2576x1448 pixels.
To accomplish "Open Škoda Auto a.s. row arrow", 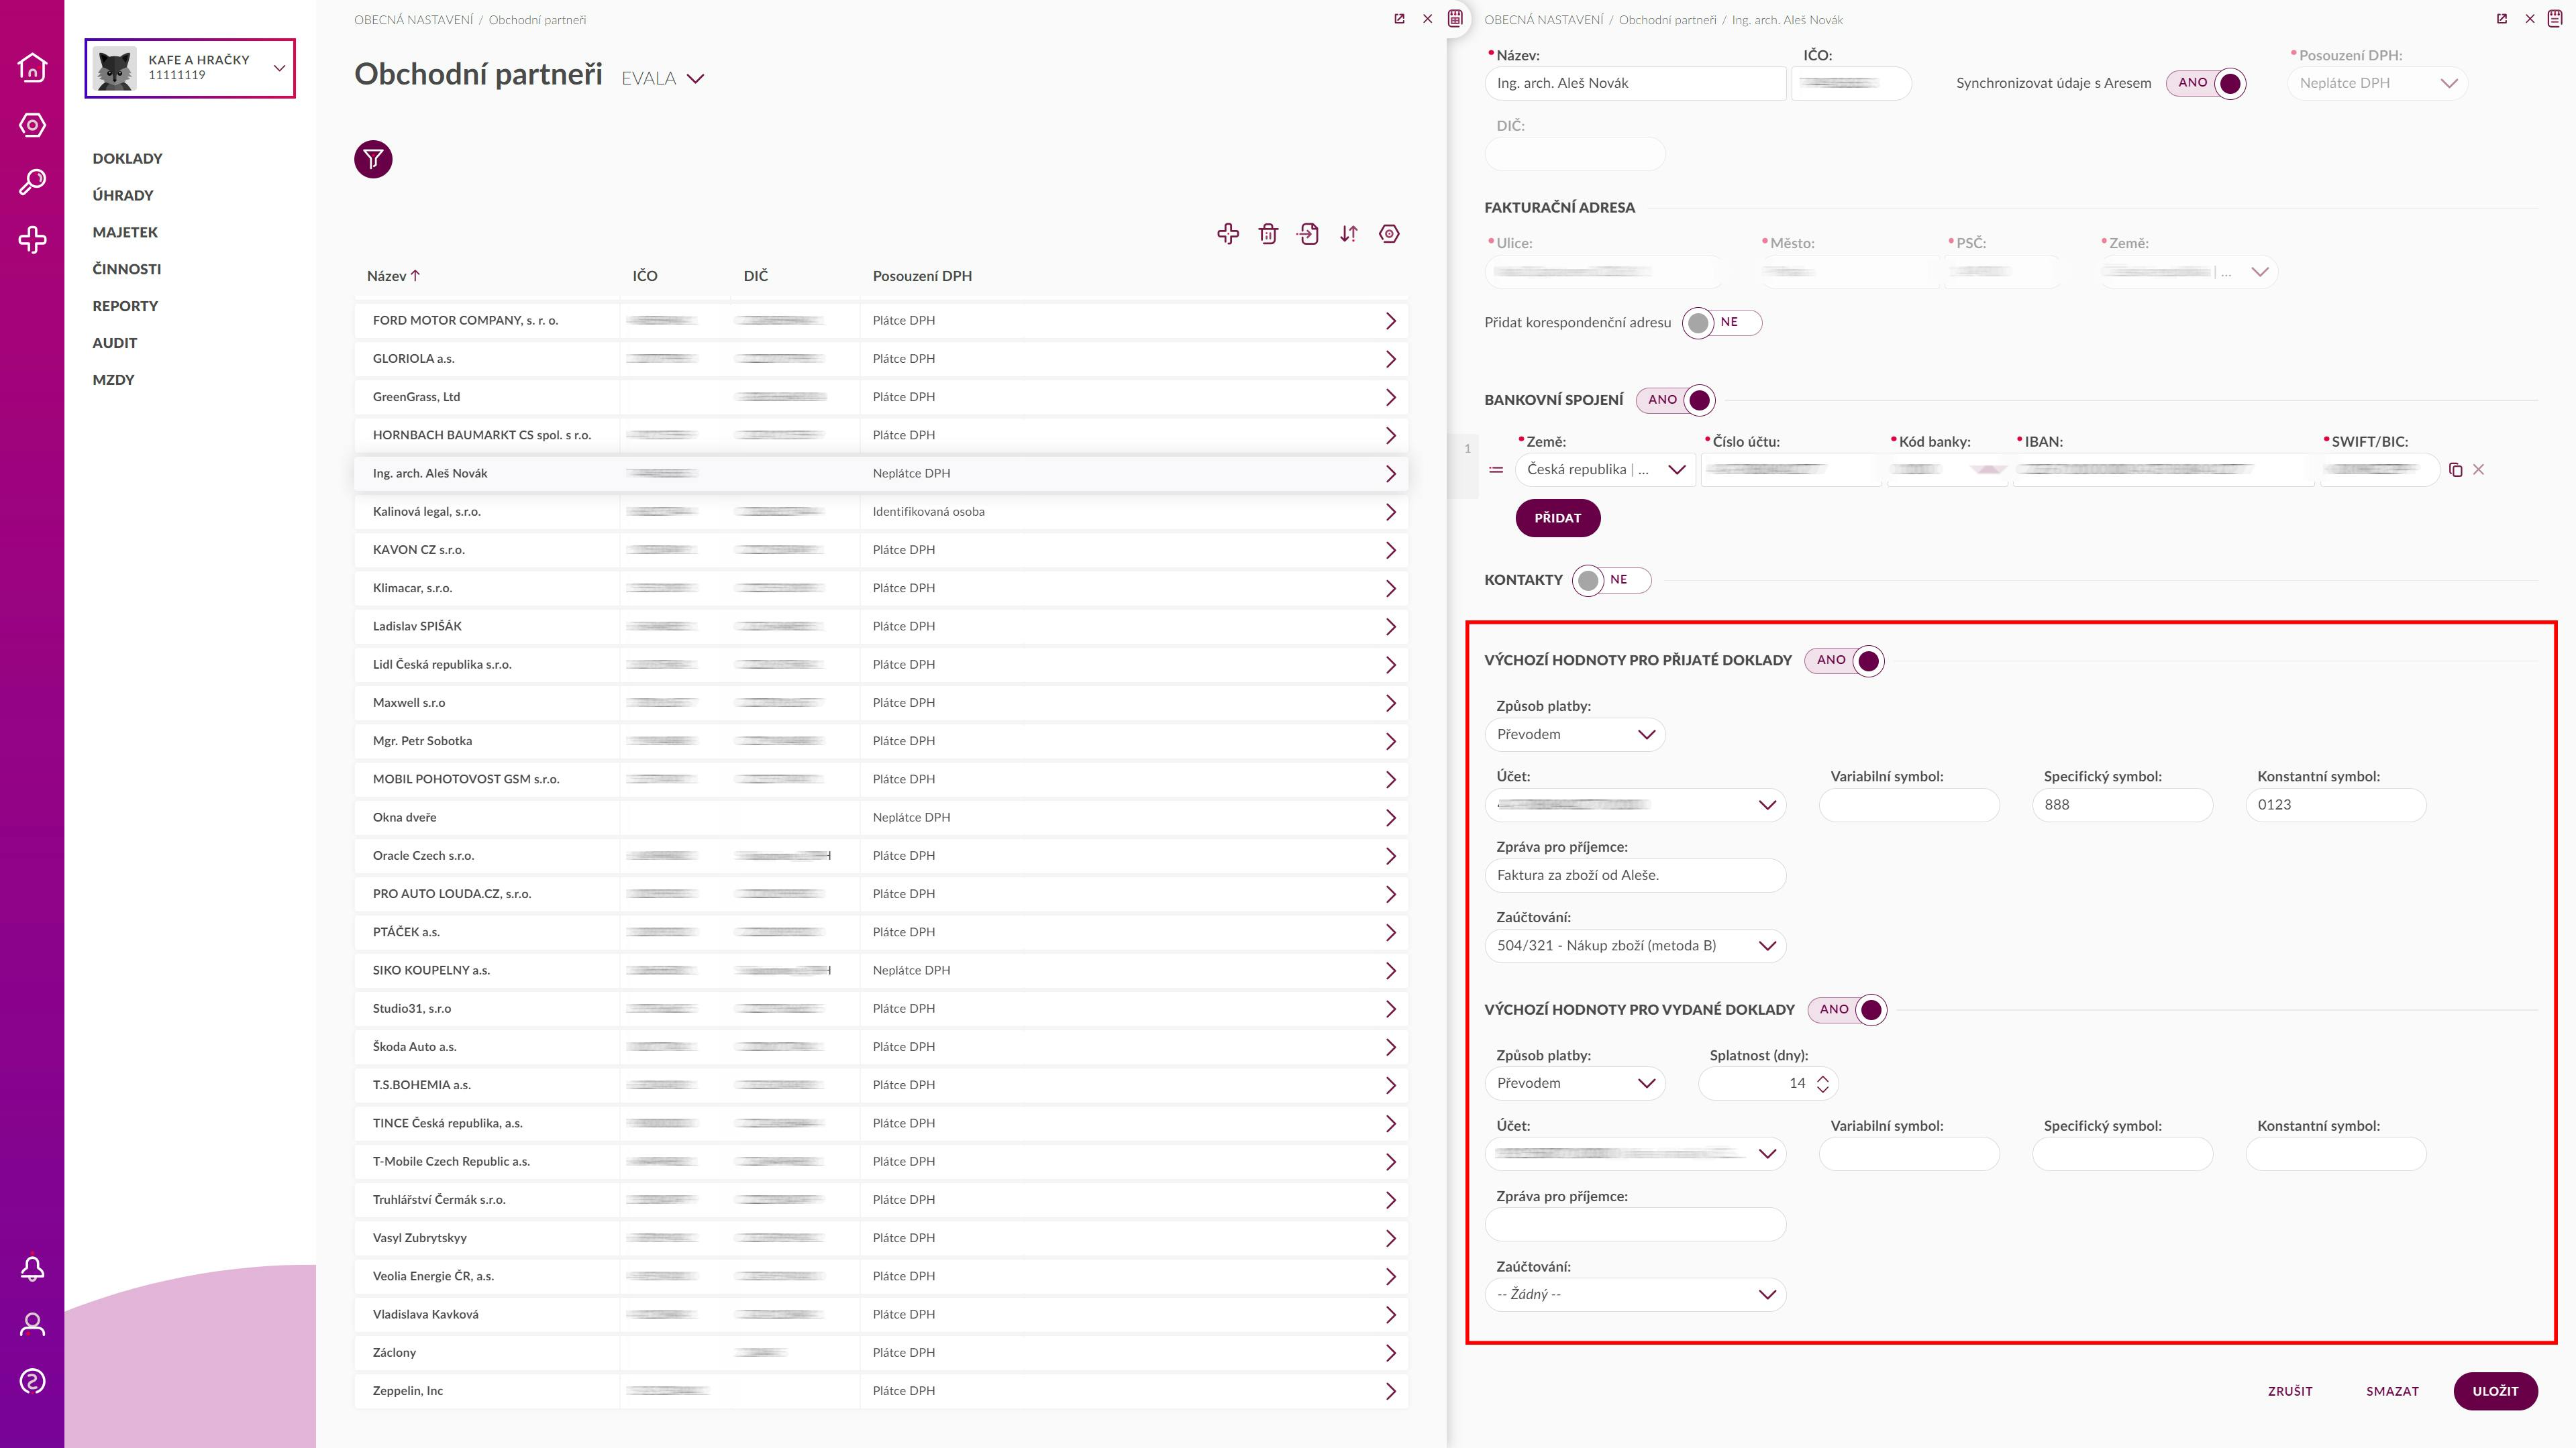I will pos(1390,1048).
